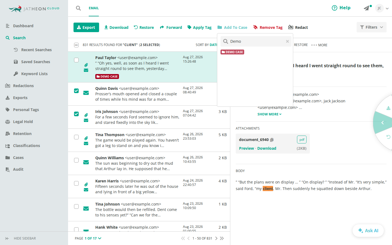The height and width of the screenshot is (245, 392).
Task: Click the attachment icon on Tina Thompson email
Action: pyautogui.click(x=86, y=138)
